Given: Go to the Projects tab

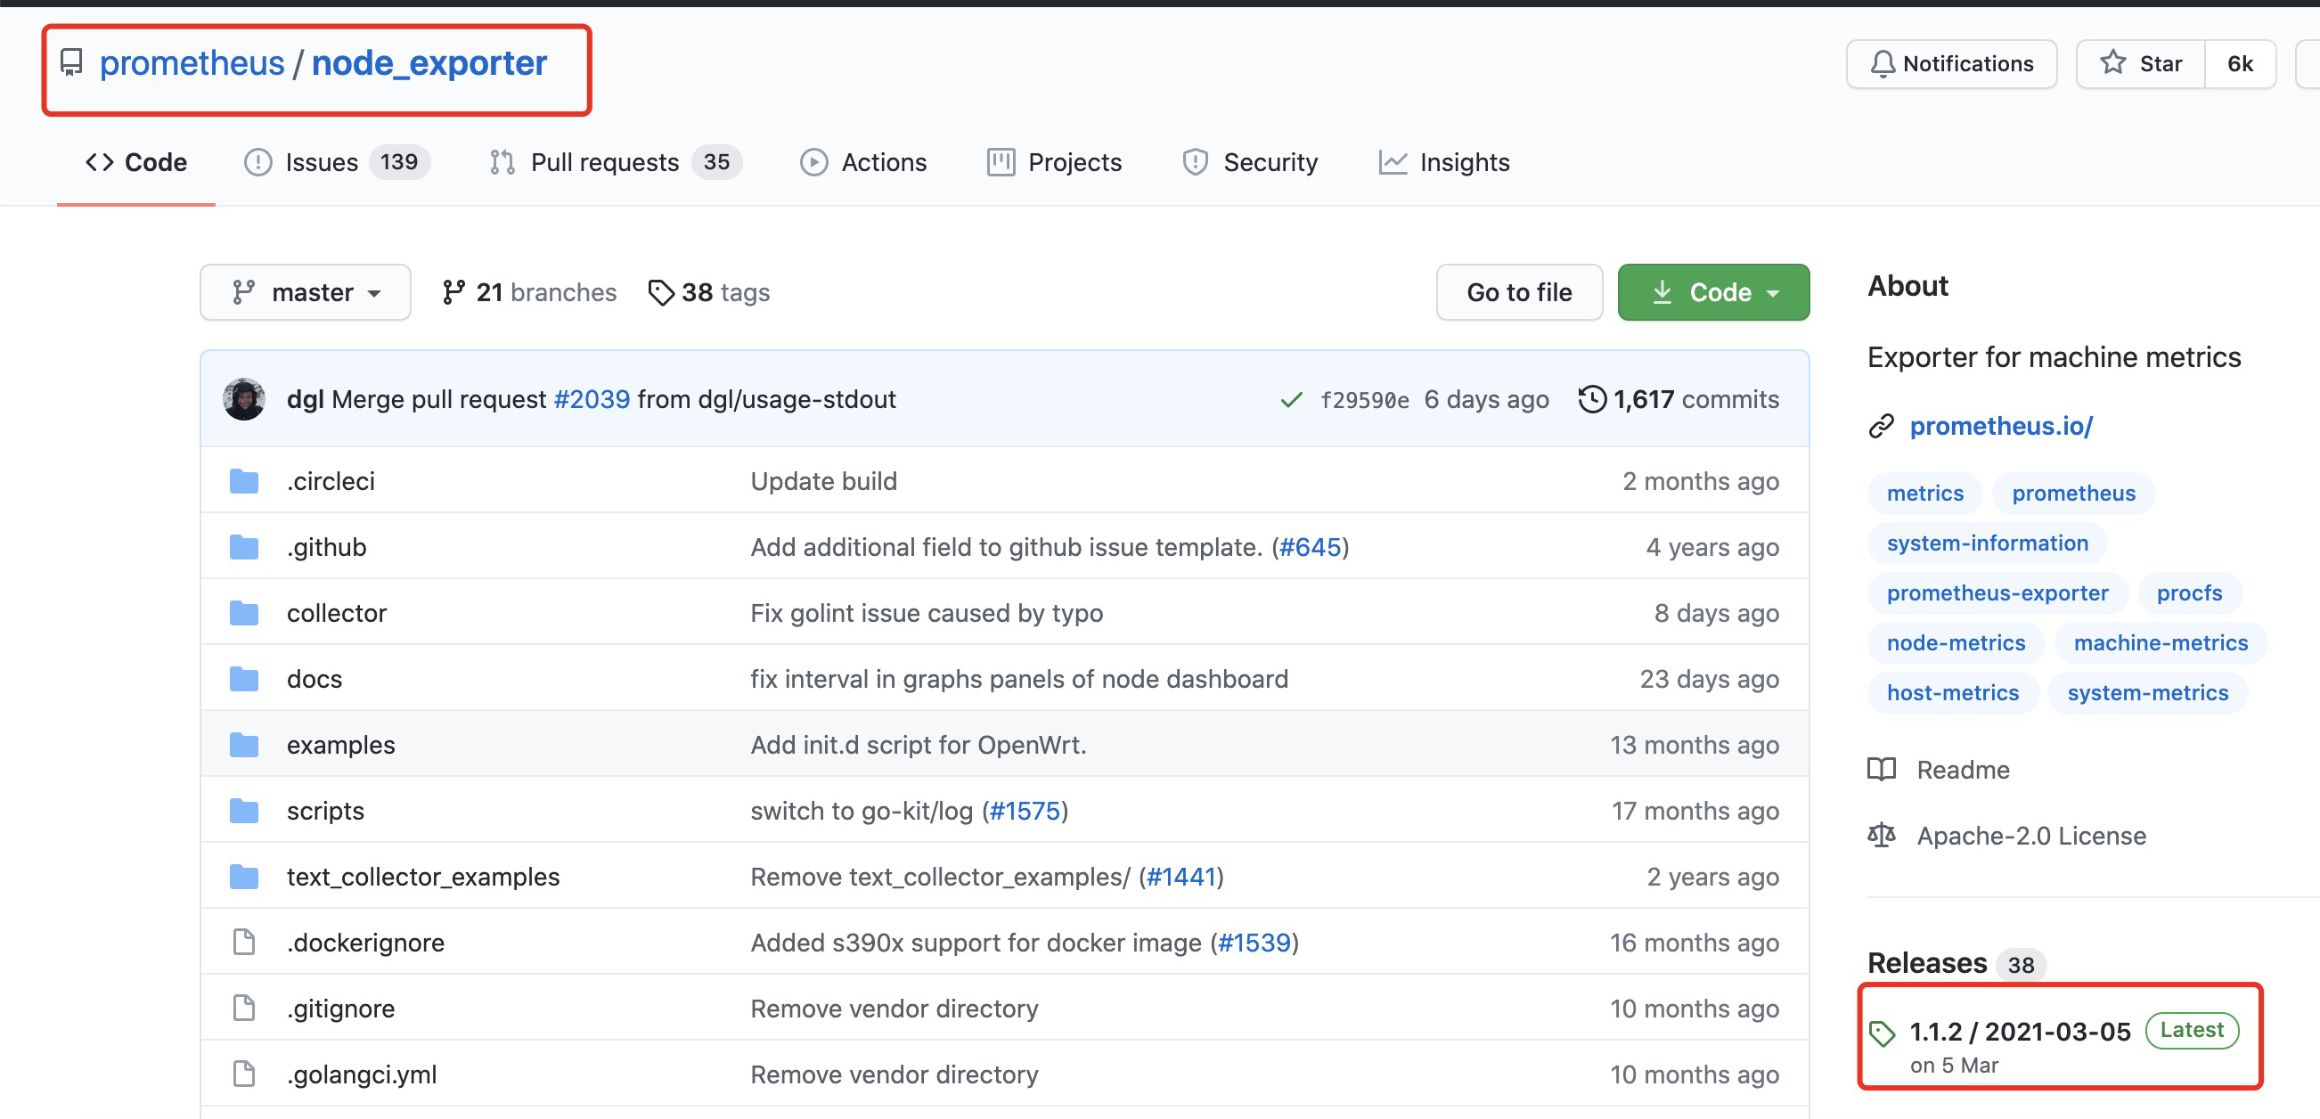Looking at the screenshot, I should click(x=1054, y=162).
